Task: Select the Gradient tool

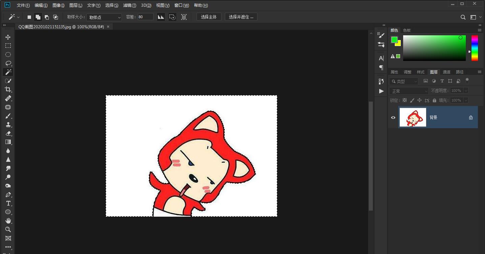Action: 8,142
